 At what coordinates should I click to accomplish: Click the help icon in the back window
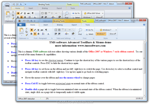point(129,8)
